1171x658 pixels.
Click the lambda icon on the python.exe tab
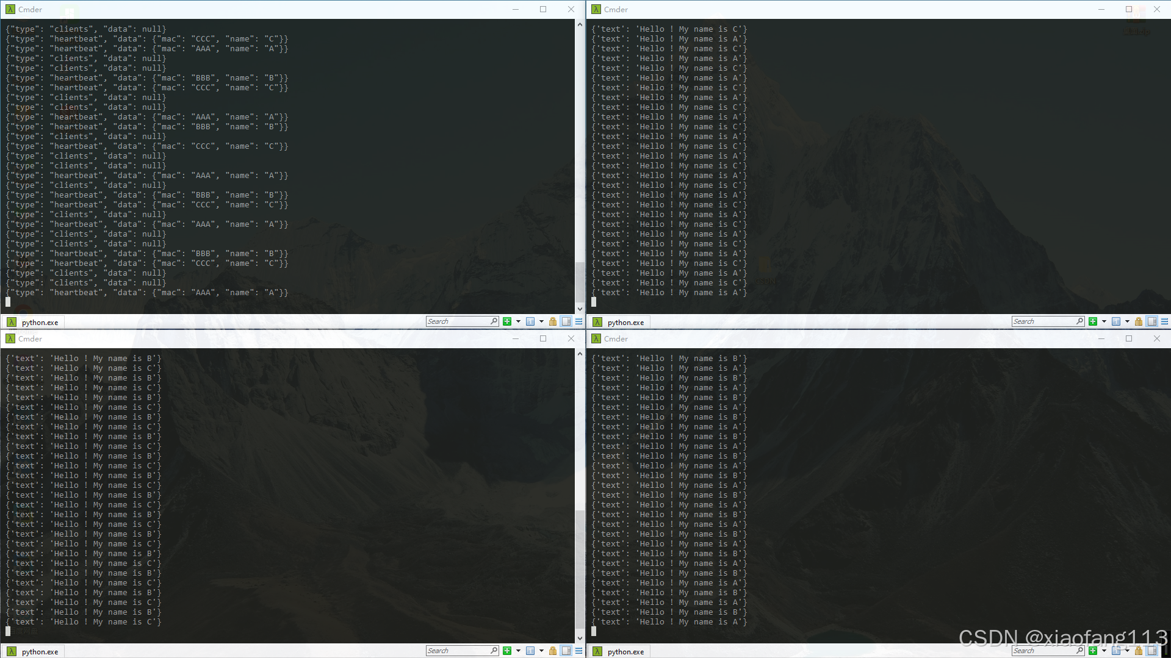13,322
